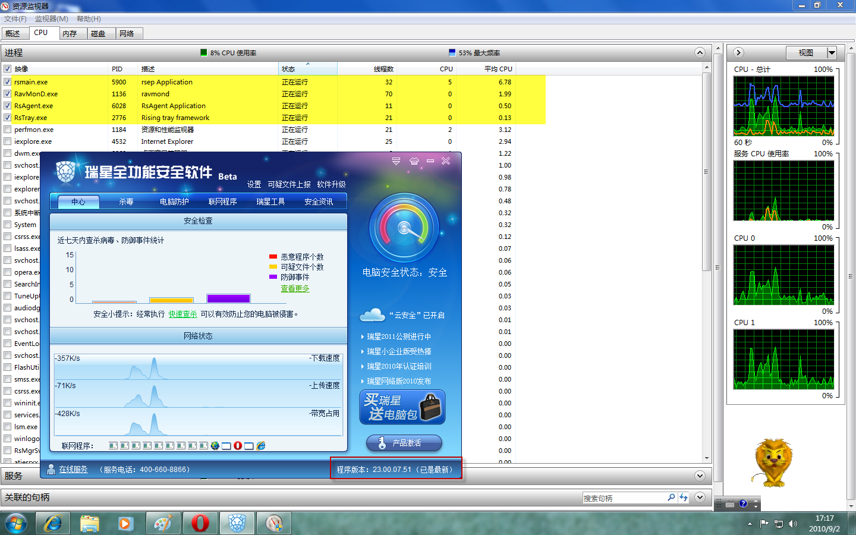Click the blue help icon on the language bar
Screen dimensions: 856x535
[743, 504]
